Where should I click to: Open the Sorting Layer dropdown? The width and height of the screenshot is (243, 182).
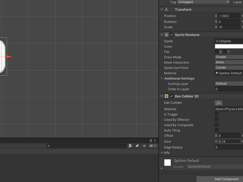coord(229,83)
